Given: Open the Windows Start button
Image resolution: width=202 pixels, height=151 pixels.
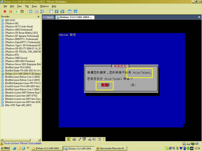Looking at the screenshot, I should pyautogui.click(x=5, y=148).
